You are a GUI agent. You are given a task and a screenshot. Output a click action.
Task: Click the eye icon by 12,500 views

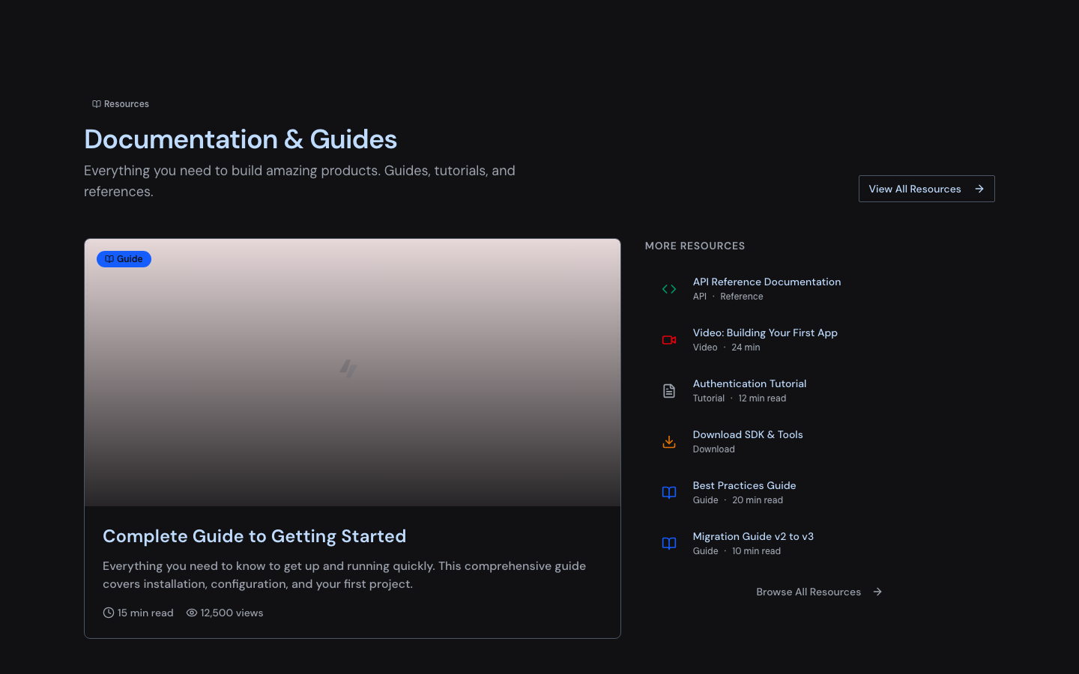[192, 613]
